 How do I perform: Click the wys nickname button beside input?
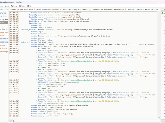tap(11, 121)
